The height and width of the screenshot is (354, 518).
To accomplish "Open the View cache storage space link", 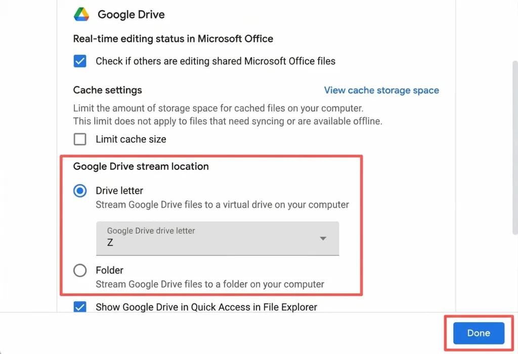I will [381, 91].
